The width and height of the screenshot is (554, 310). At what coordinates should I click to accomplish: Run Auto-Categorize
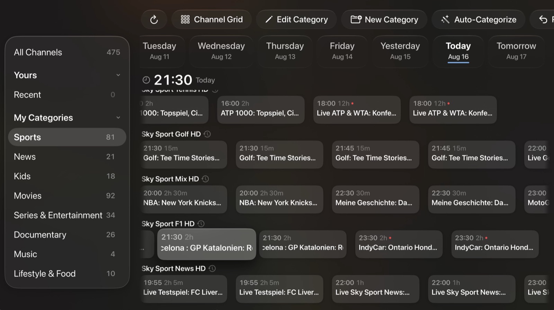479,19
